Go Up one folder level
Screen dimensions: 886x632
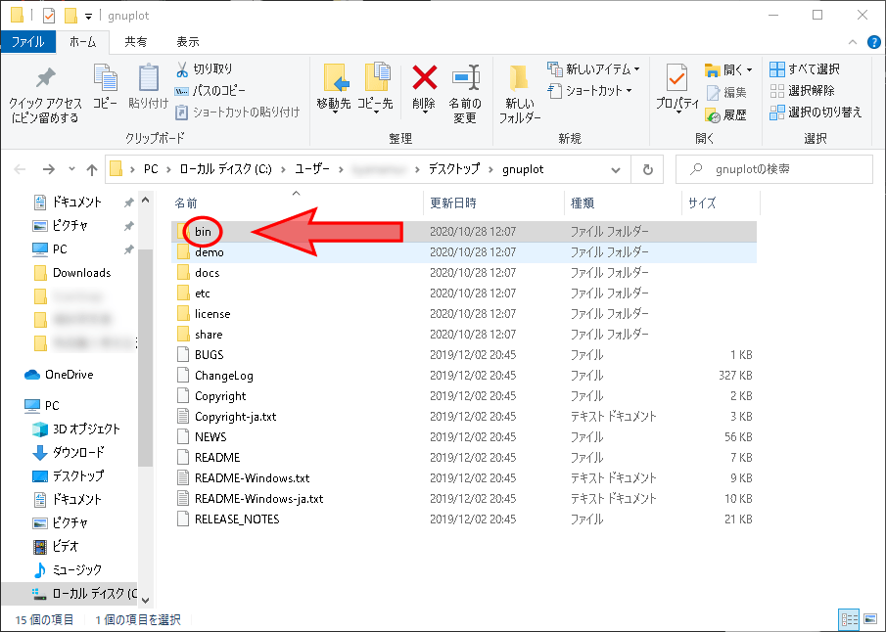coord(92,169)
